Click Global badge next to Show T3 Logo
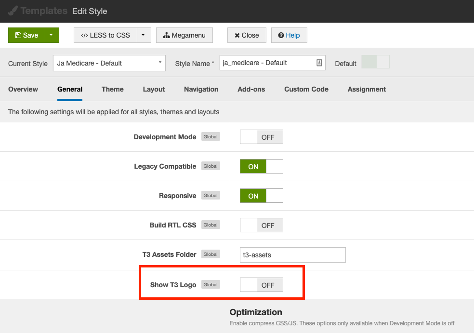The width and height of the screenshot is (474, 333). [x=211, y=285]
